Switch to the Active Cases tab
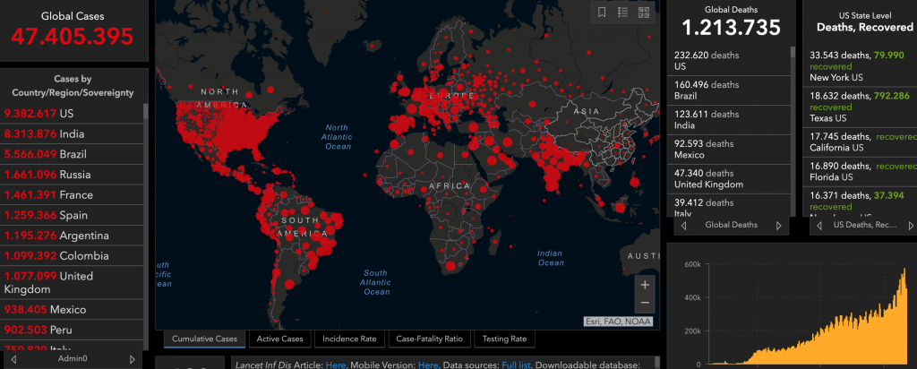Image resolution: width=917 pixels, height=369 pixels. click(280, 339)
